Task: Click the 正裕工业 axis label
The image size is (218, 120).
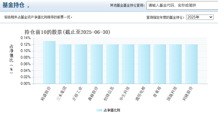Action: point(77,94)
